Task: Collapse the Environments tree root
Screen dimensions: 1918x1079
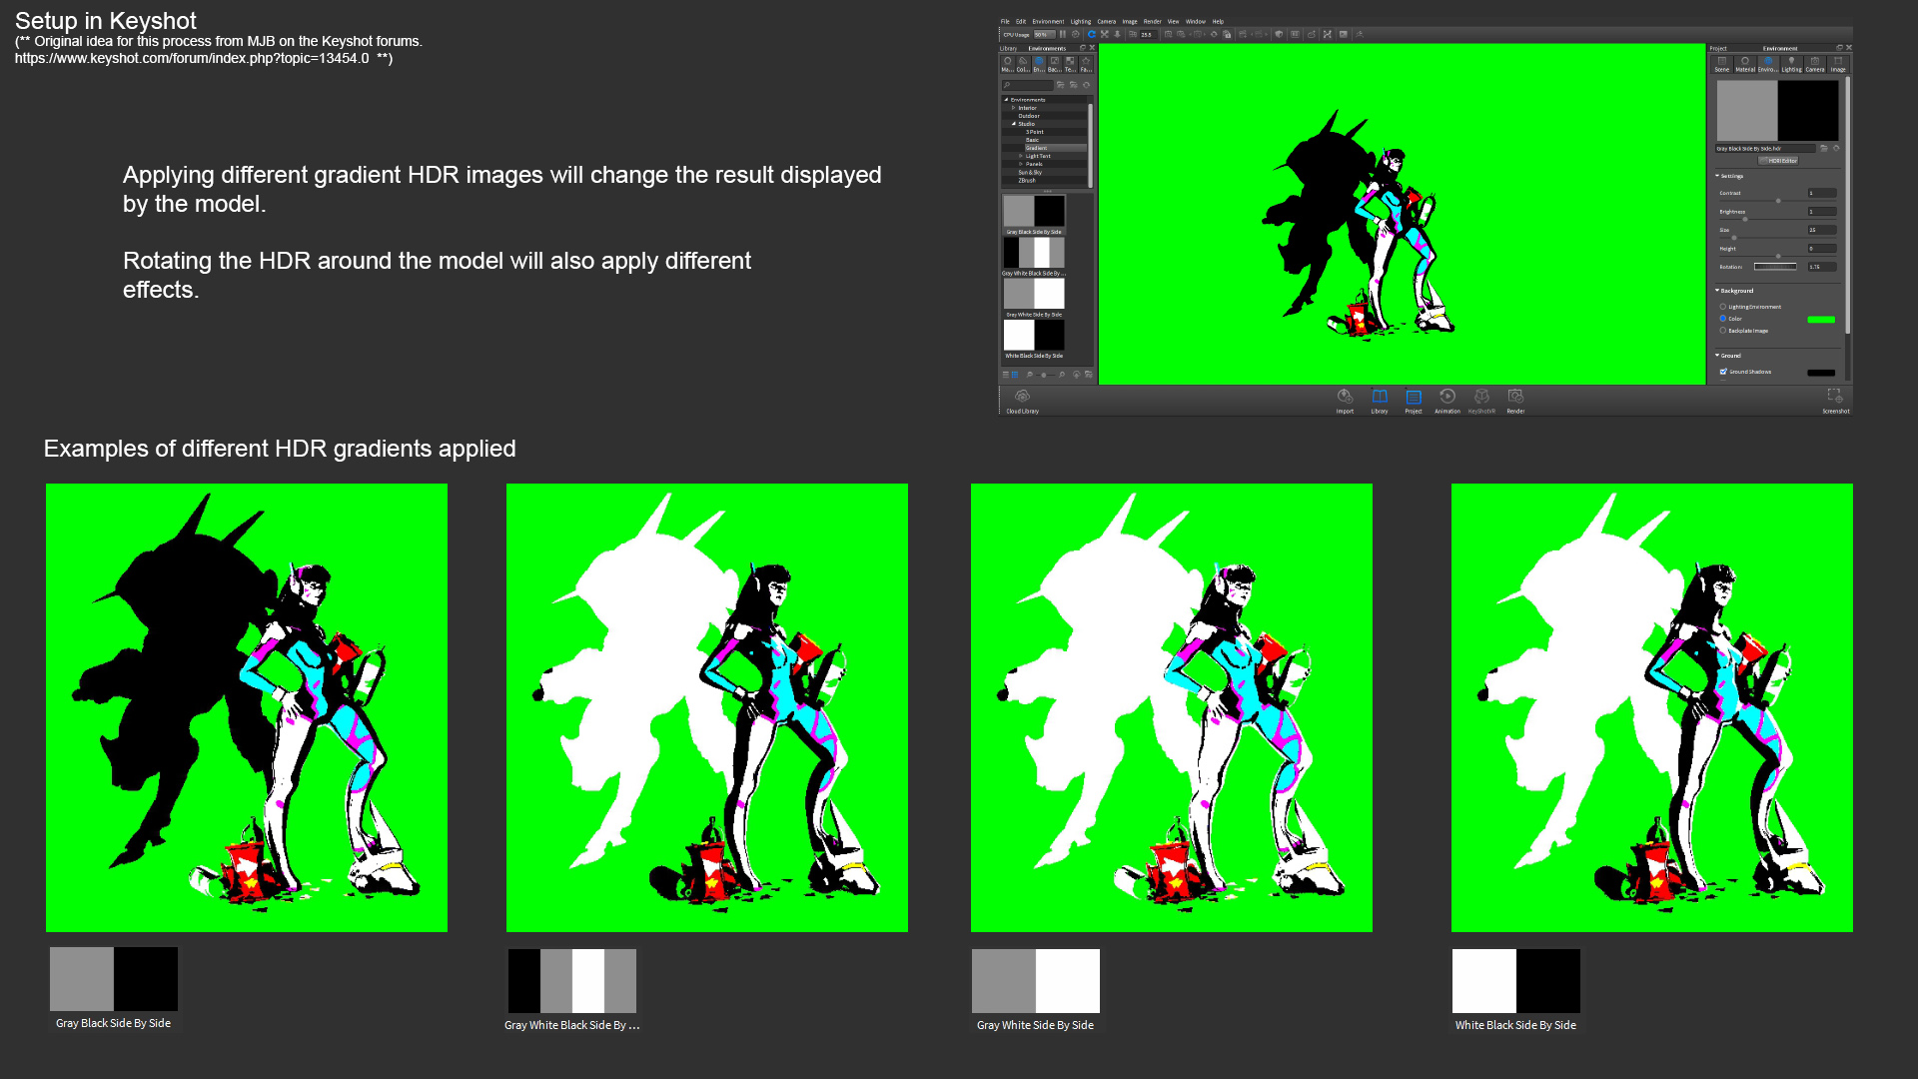Action: pos(1006,100)
